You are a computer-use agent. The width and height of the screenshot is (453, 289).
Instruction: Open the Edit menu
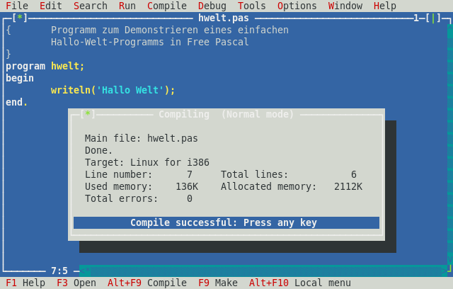(51, 6)
